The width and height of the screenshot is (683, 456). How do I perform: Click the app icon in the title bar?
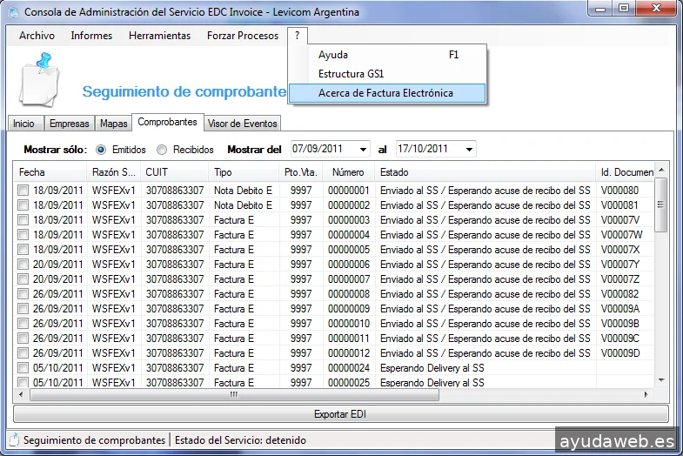[12, 12]
